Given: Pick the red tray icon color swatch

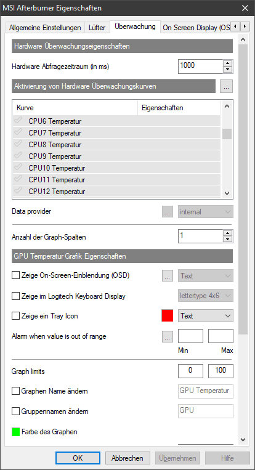Looking at the screenshot, I should [168, 316].
